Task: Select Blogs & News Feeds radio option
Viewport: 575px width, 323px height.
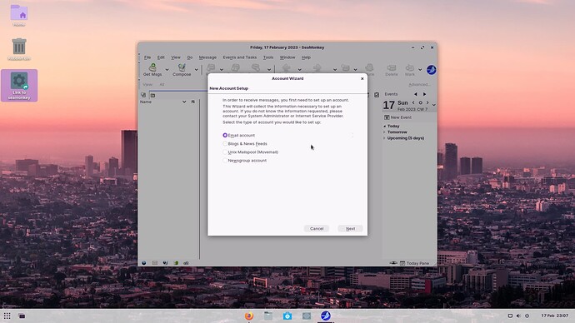Action: tap(245, 143)
